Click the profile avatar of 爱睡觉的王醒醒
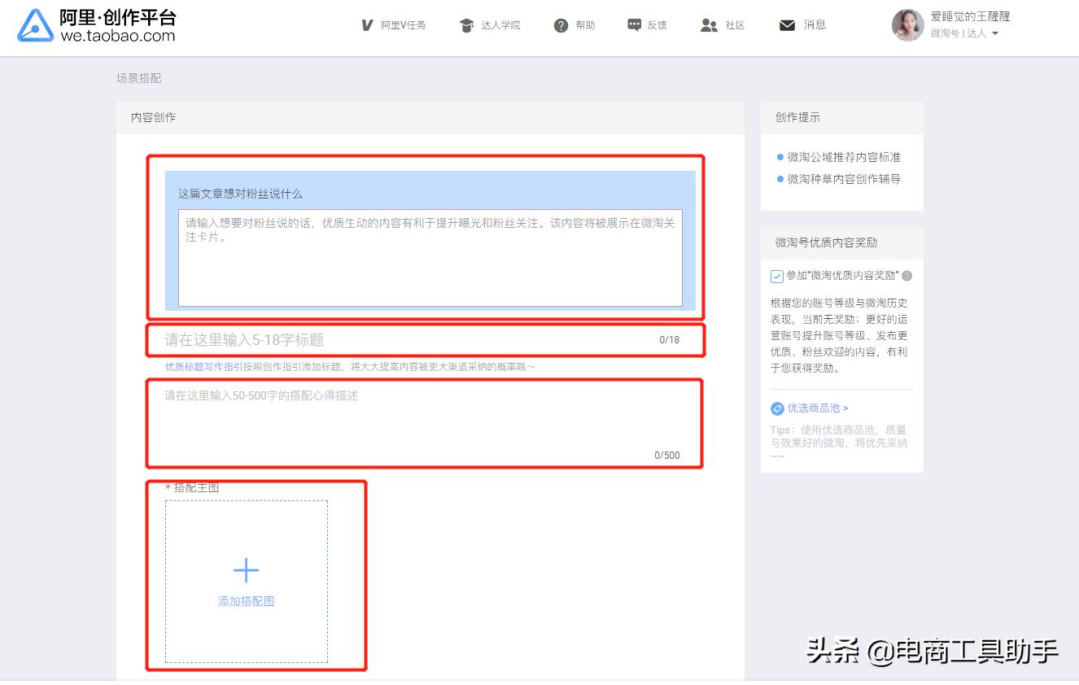 [907, 27]
